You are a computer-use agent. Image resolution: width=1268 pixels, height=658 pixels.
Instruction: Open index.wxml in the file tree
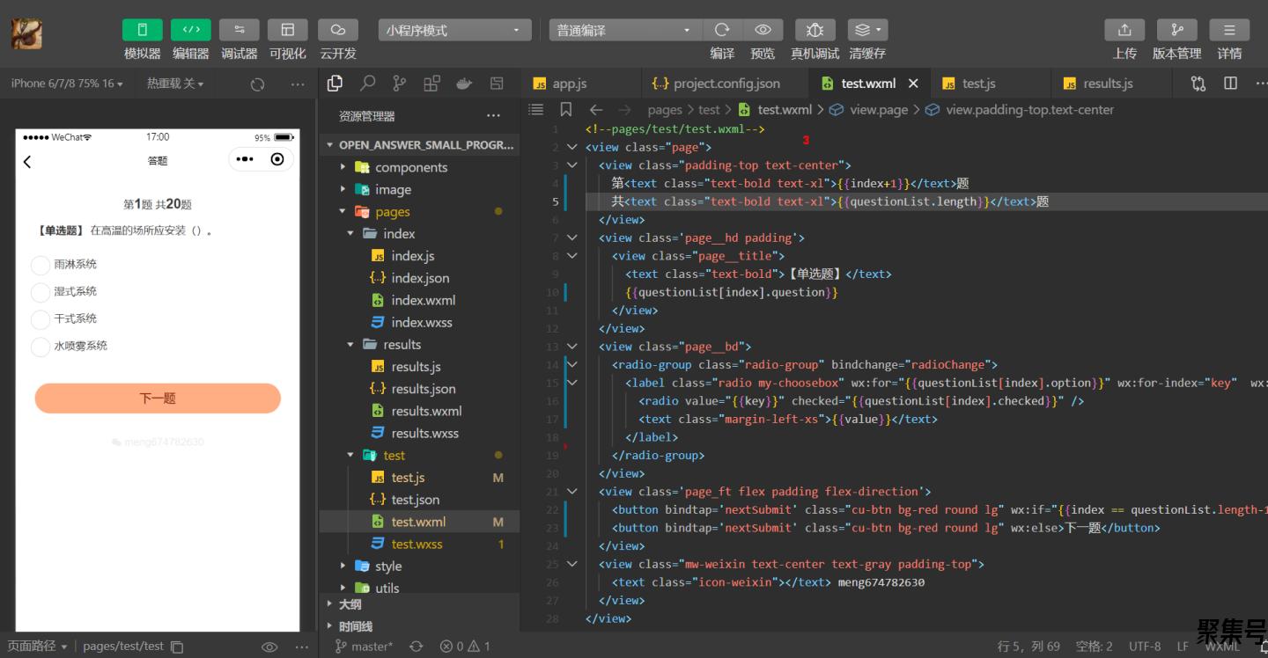click(x=419, y=300)
